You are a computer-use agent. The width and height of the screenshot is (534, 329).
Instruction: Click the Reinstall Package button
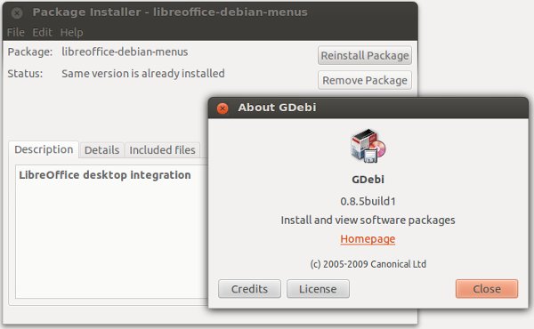[365, 55]
